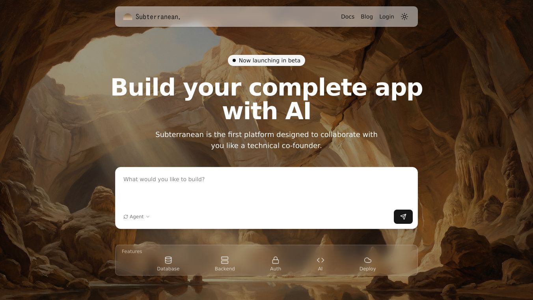
Task: Click the Subterranean logo icon
Action: coord(127,17)
